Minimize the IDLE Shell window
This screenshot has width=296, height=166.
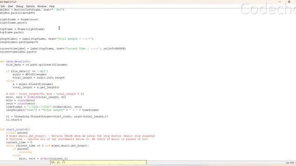click(x=280, y=2)
